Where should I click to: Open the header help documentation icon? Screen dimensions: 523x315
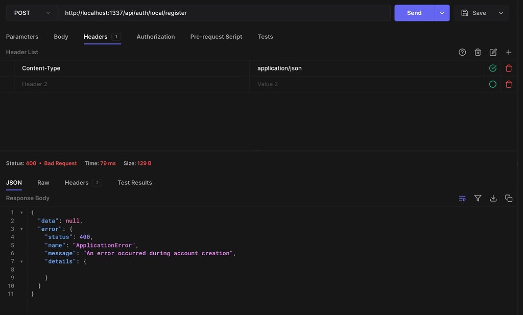[x=462, y=52]
